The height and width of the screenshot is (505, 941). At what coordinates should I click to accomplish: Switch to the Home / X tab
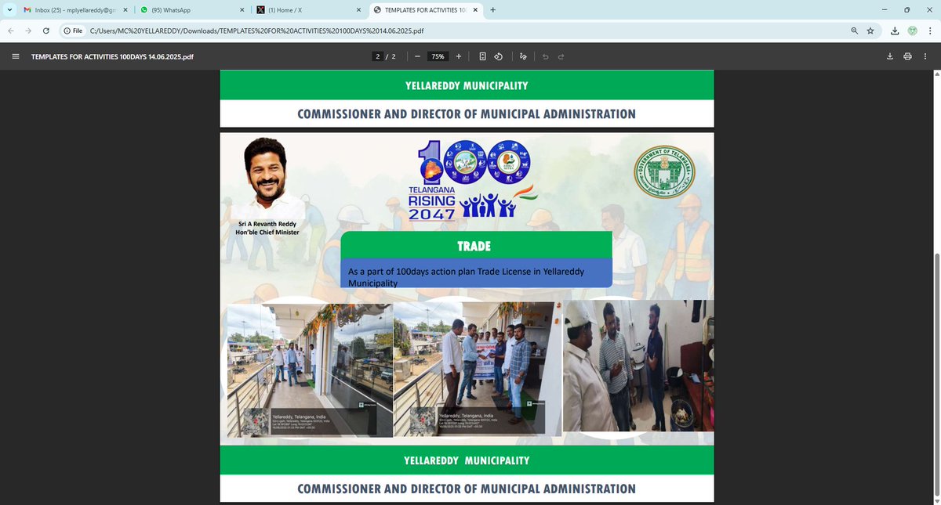[308, 10]
